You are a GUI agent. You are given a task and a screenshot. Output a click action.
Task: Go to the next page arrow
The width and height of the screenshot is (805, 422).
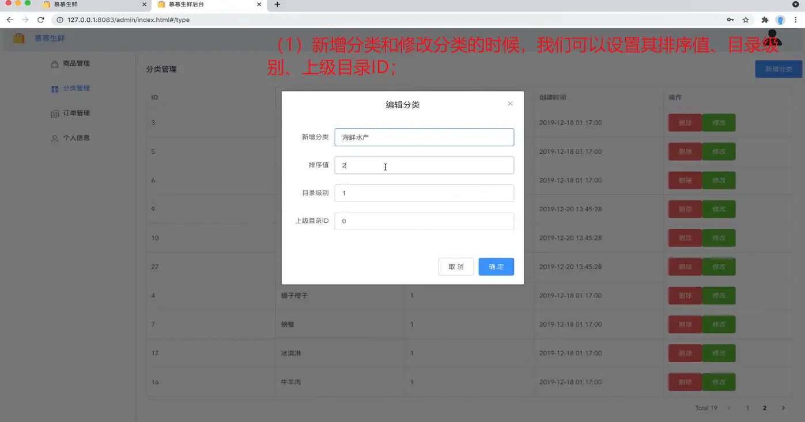point(783,408)
